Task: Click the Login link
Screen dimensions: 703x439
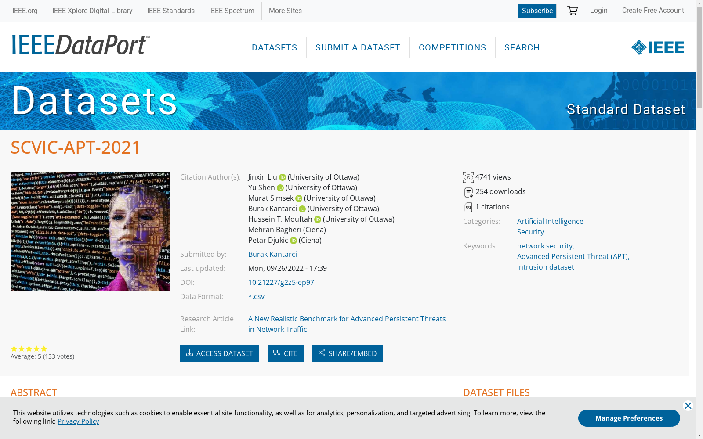Action: click(x=599, y=10)
